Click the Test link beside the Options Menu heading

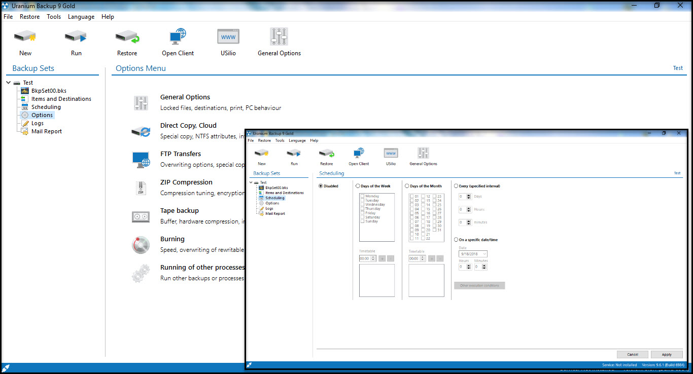(x=678, y=68)
